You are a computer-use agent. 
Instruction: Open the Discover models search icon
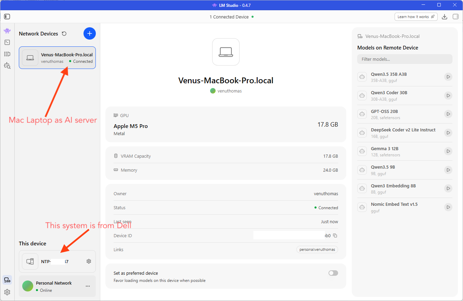[x=7, y=66]
